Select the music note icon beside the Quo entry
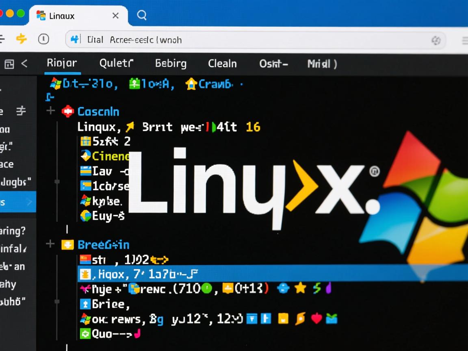The width and height of the screenshot is (468, 351). coord(137,334)
